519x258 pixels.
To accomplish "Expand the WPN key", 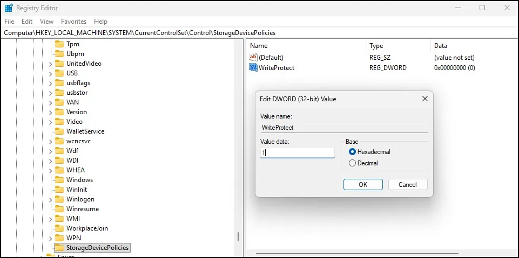I will pos(50,238).
